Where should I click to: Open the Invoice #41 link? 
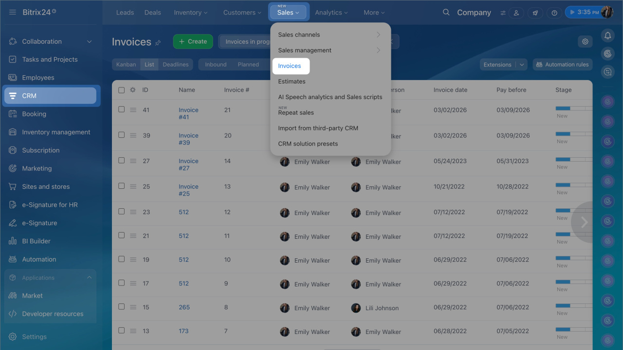coord(188,114)
